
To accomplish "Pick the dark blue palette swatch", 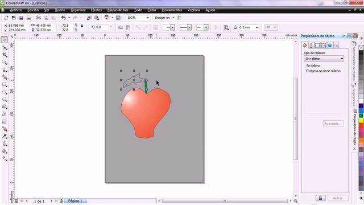I will click(361, 106).
